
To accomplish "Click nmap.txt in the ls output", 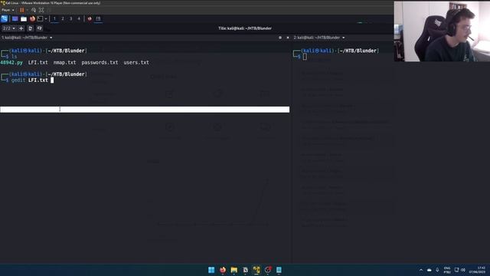I will [x=64, y=63].
